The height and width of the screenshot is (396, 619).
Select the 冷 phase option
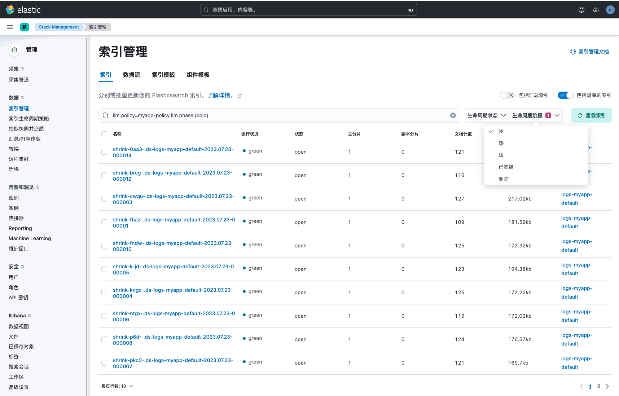tap(536, 131)
